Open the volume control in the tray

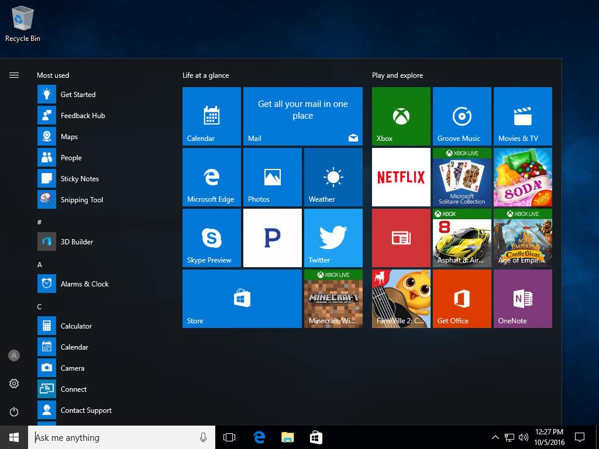(523, 437)
